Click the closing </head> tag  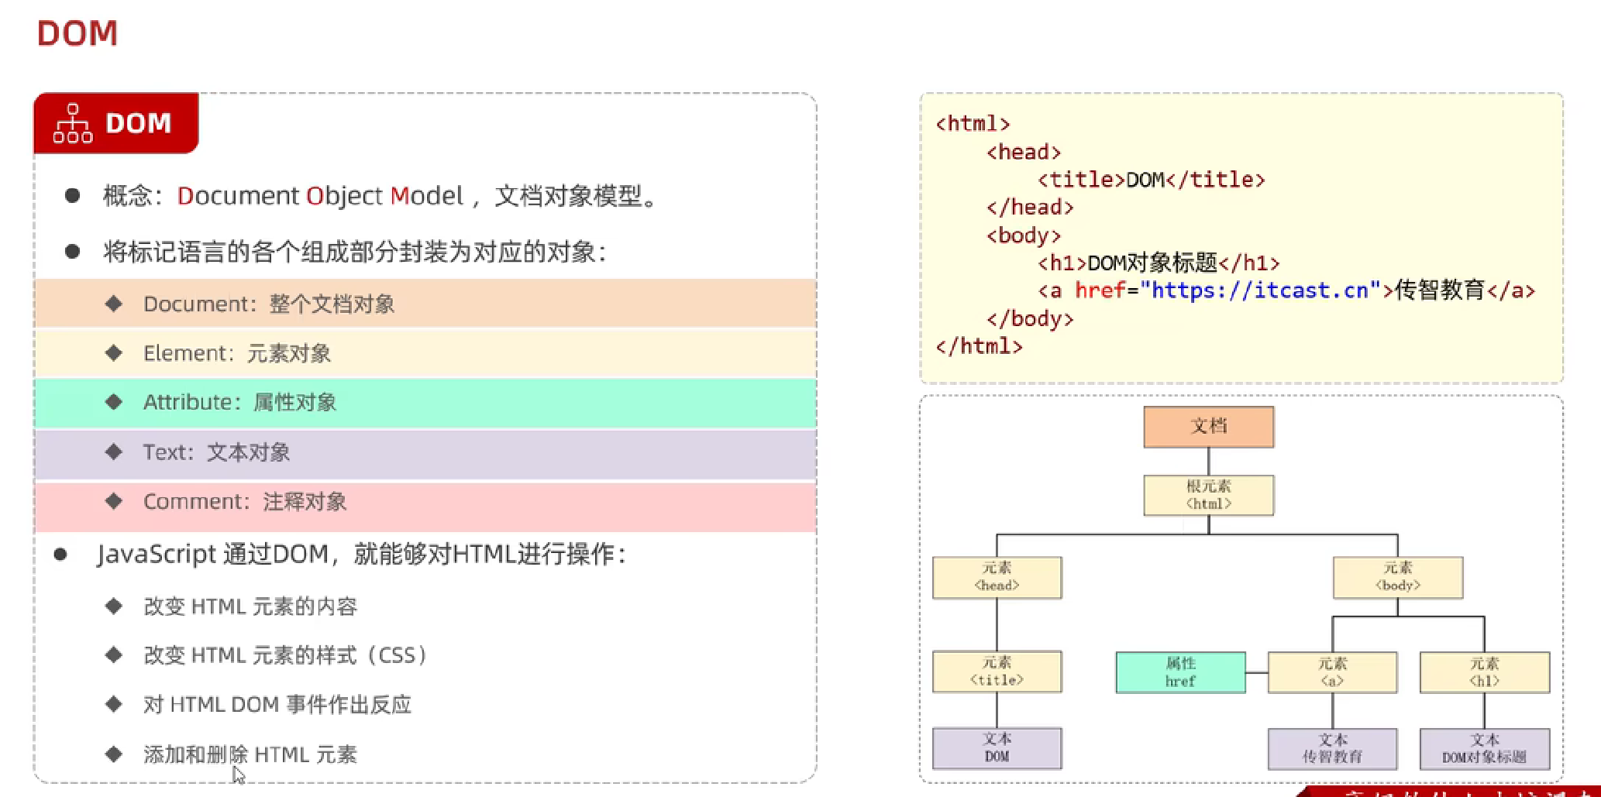[x=1030, y=208]
